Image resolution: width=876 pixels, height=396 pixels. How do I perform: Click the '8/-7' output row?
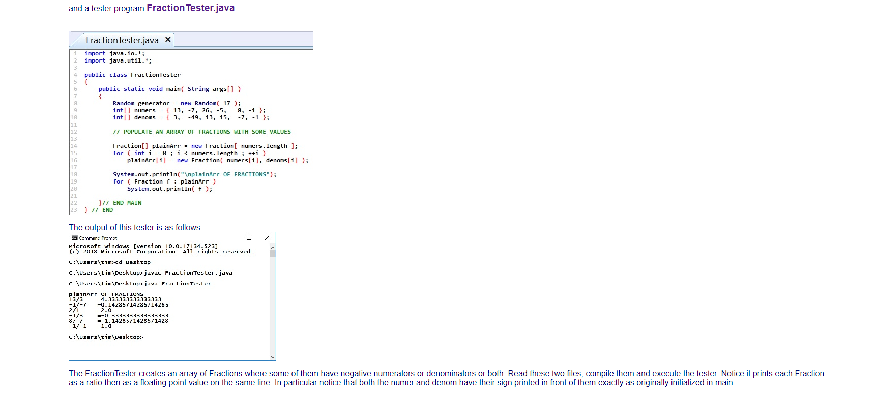tap(119, 321)
